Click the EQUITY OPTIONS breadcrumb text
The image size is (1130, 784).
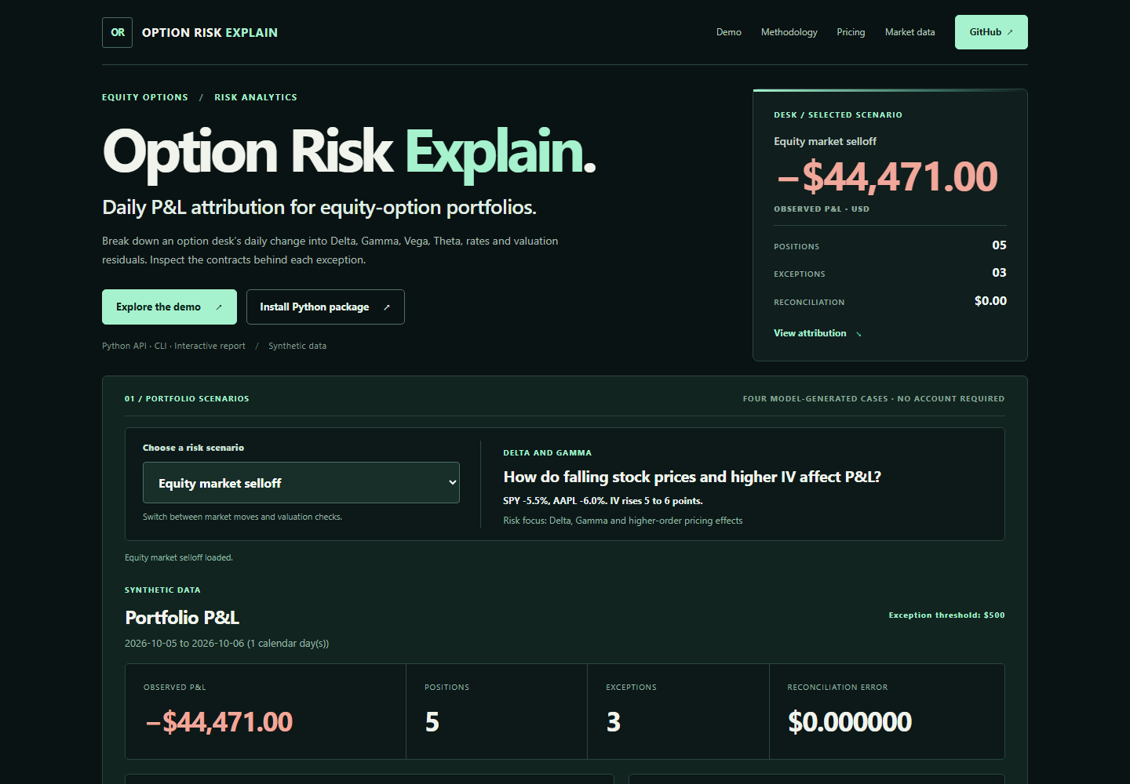coord(145,97)
